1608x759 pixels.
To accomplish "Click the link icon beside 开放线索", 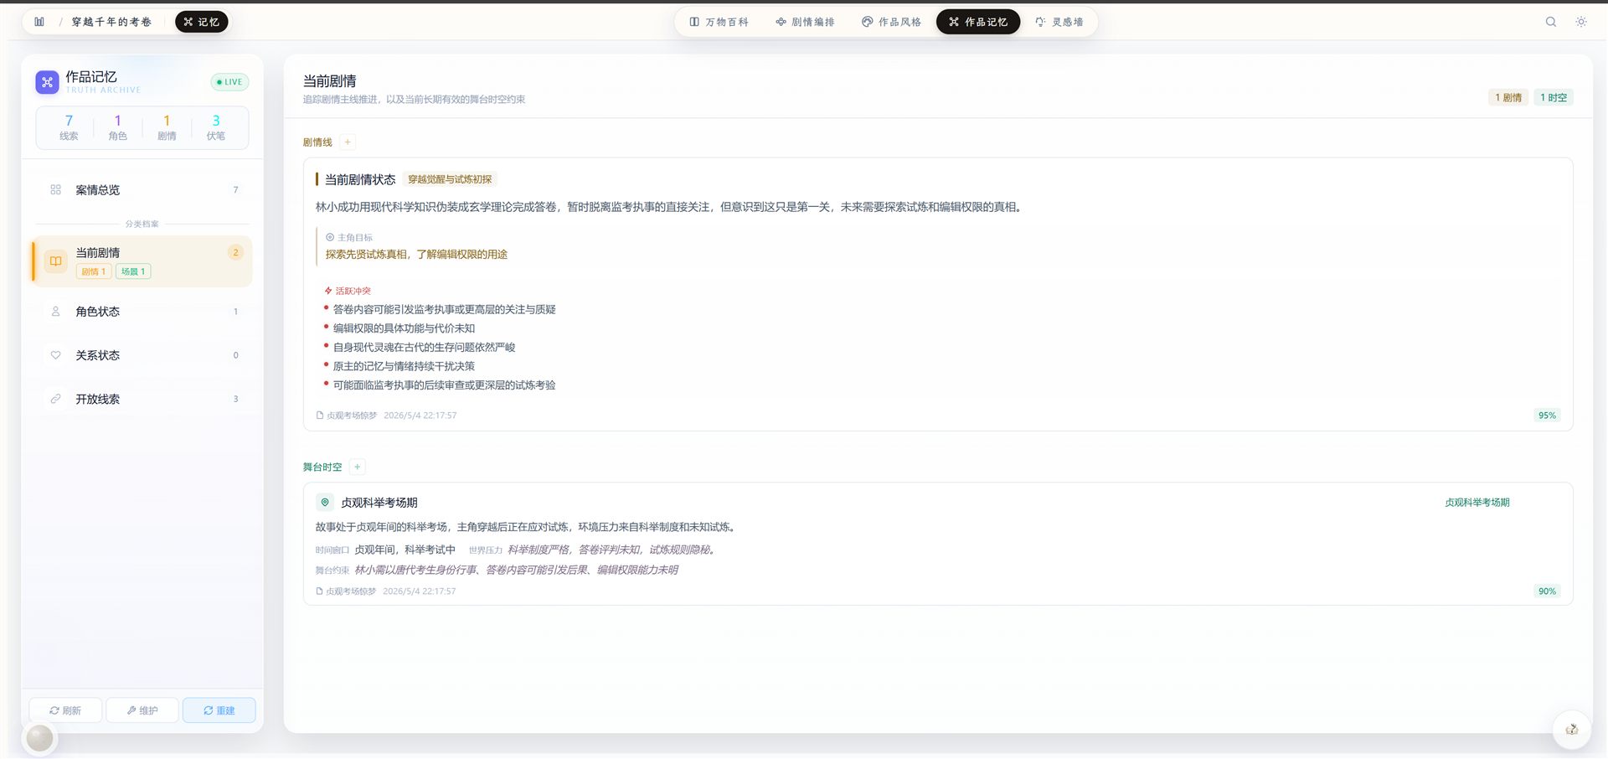I will click(x=55, y=399).
